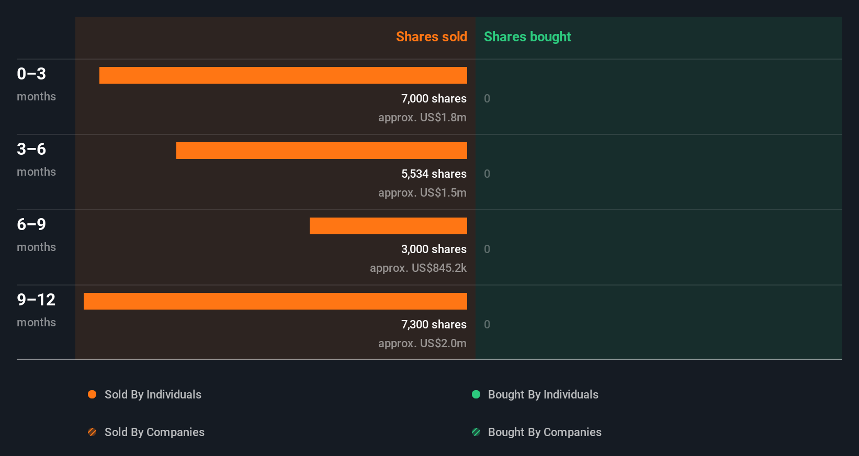This screenshot has width=859, height=456.
Task: Click the 0–3 months orange bar
Action: [x=283, y=75]
